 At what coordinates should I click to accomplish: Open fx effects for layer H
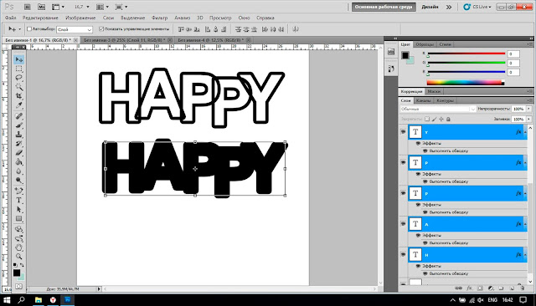coord(518,255)
